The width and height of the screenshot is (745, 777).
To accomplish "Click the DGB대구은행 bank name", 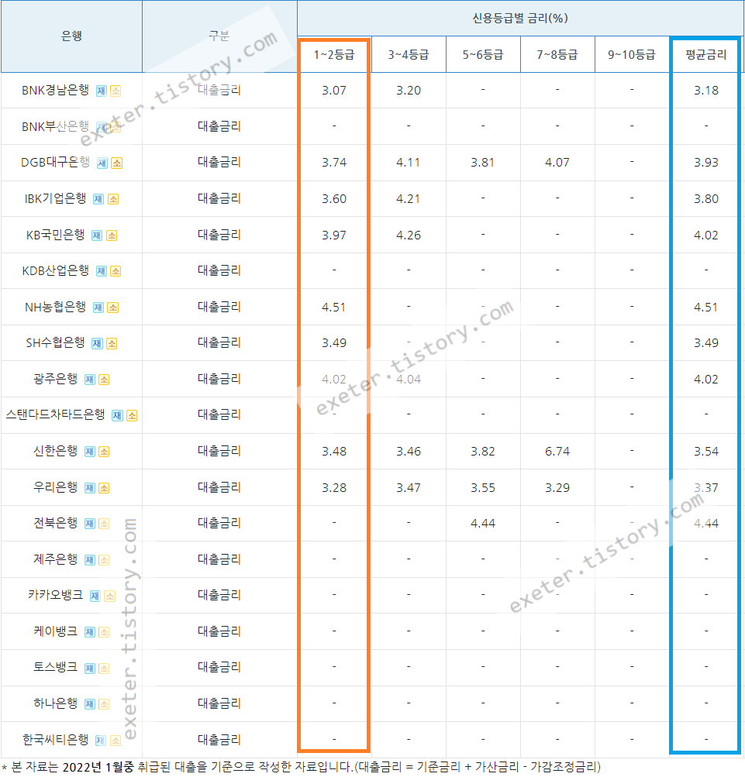I will click(56, 162).
